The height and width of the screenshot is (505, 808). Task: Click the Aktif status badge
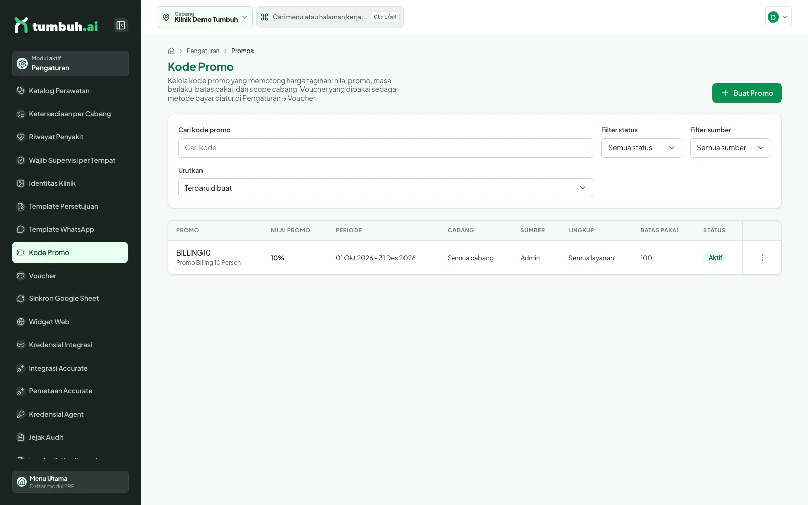tap(715, 258)
